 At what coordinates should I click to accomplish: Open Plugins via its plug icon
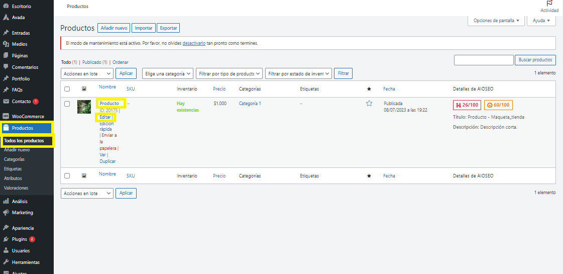(6, 239)
